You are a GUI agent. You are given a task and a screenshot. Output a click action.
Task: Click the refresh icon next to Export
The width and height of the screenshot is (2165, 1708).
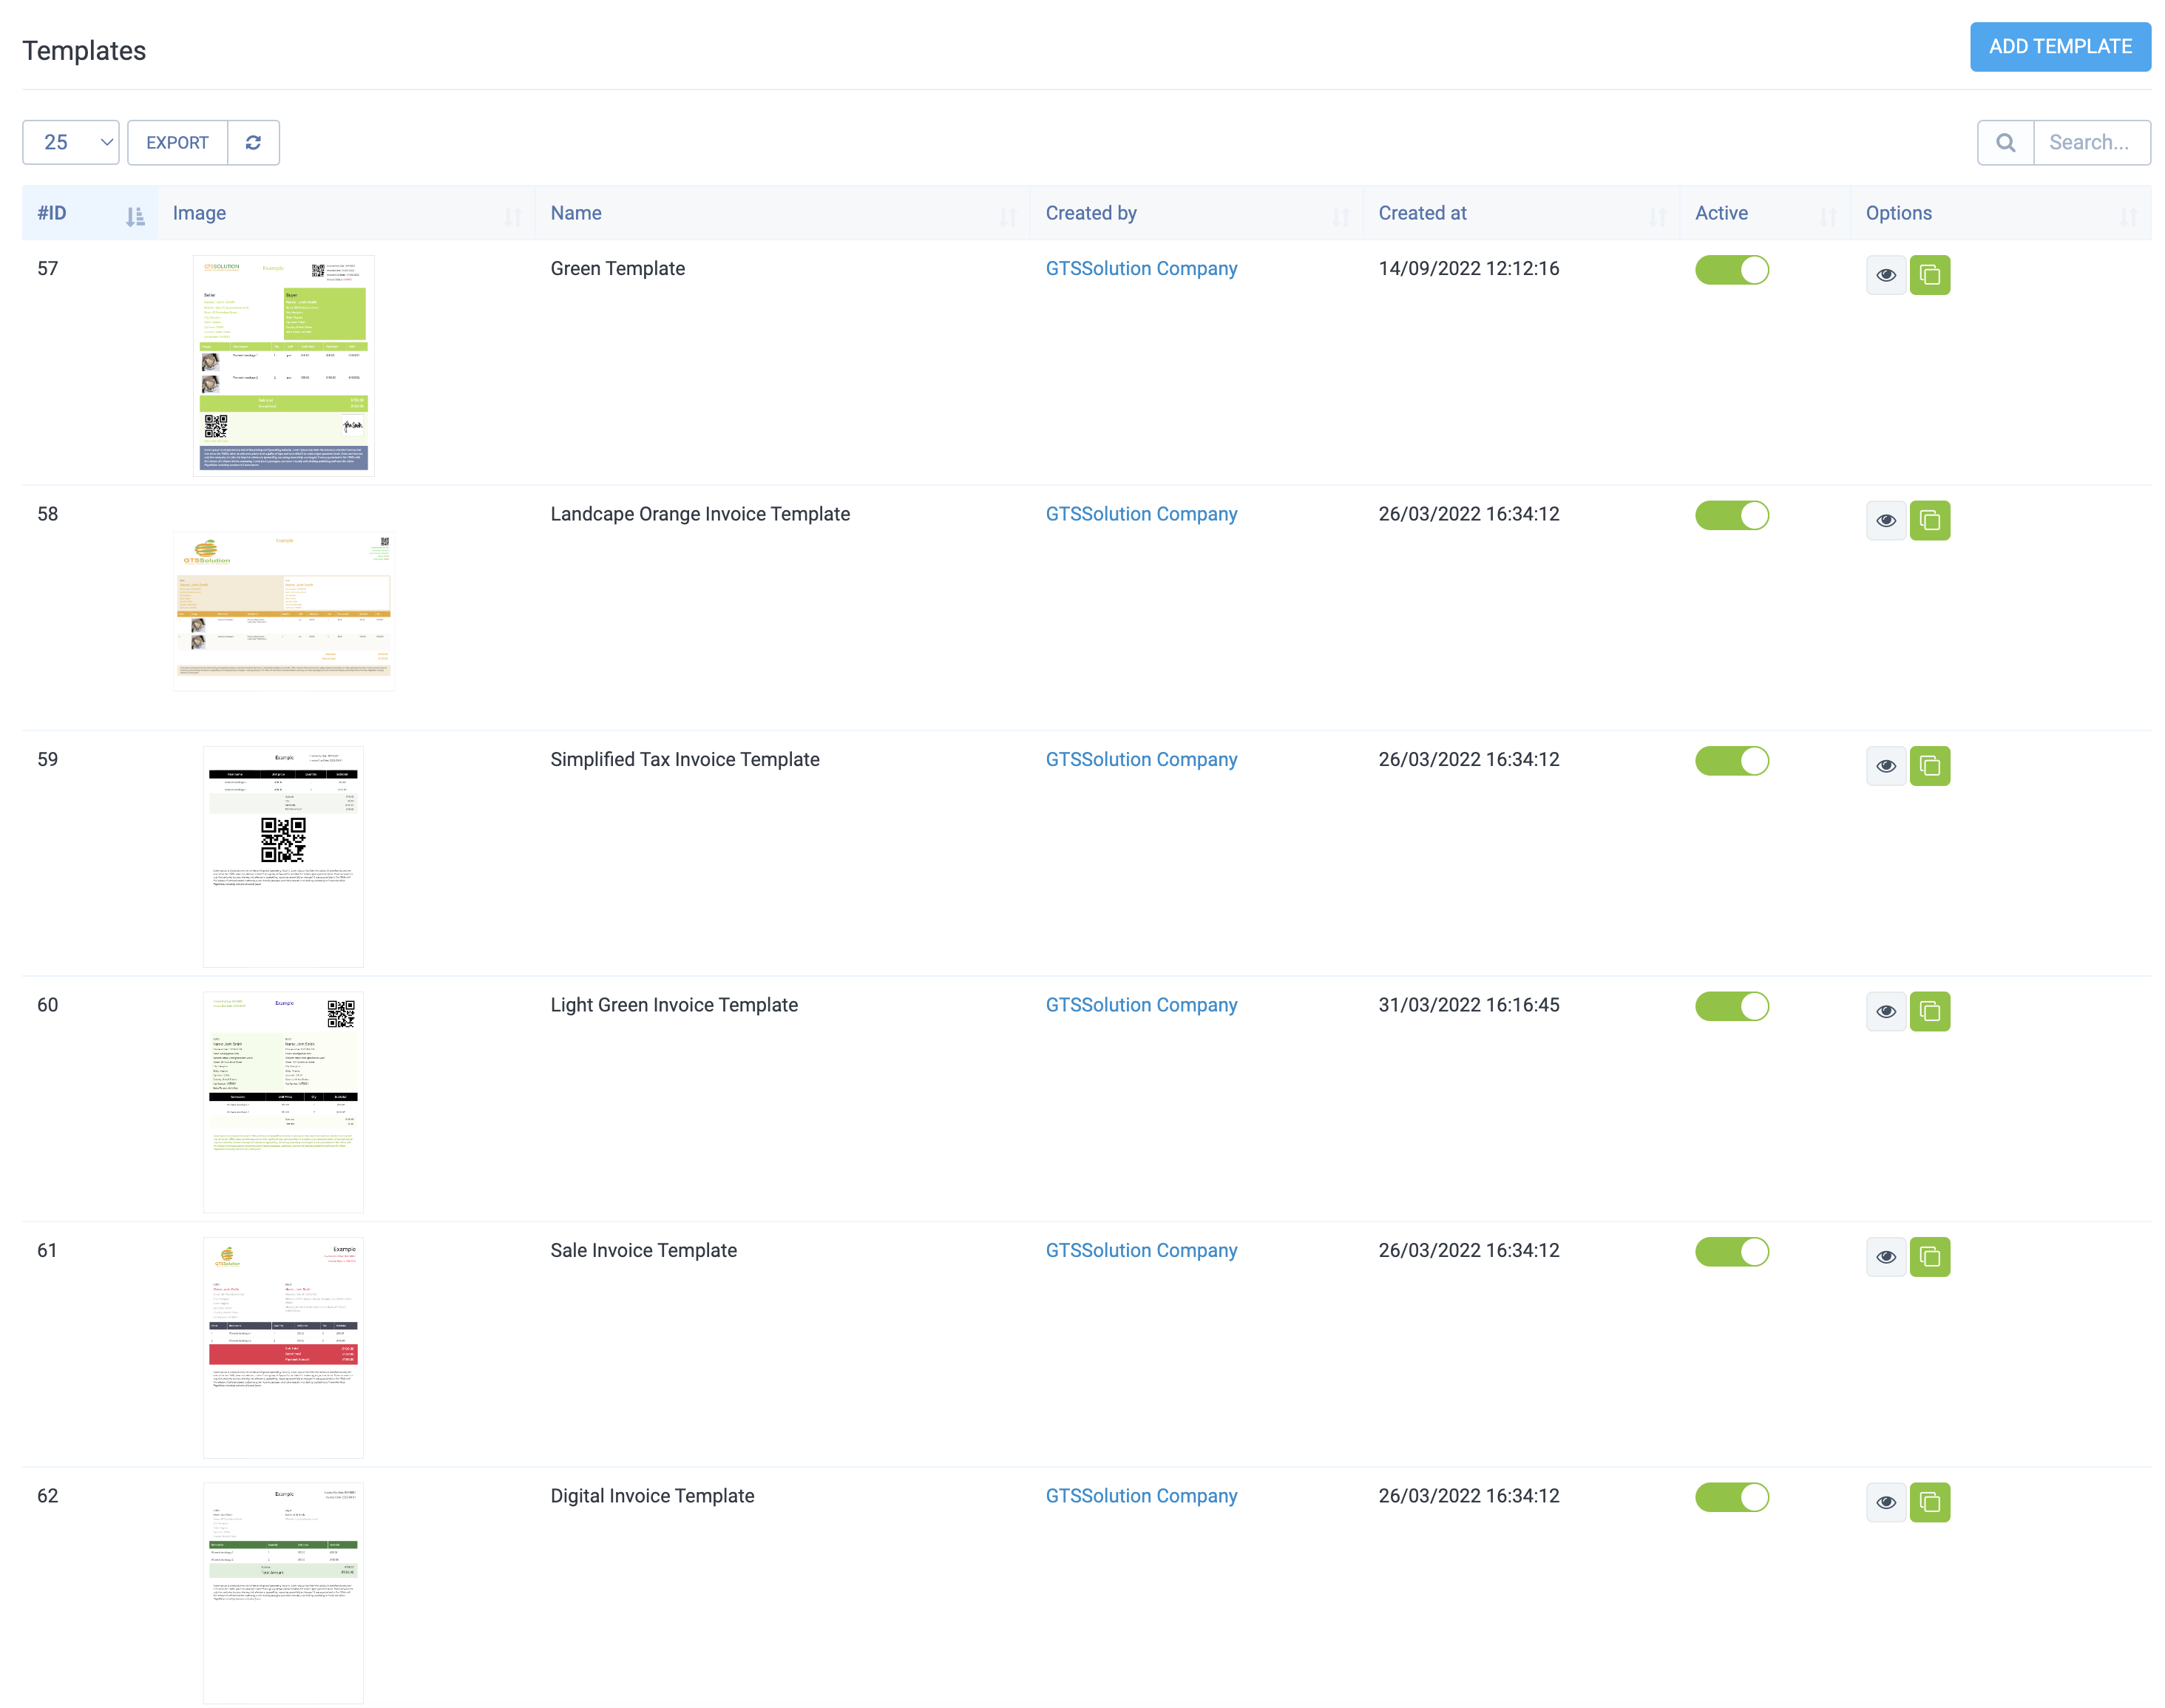click(x=253, y=142)
